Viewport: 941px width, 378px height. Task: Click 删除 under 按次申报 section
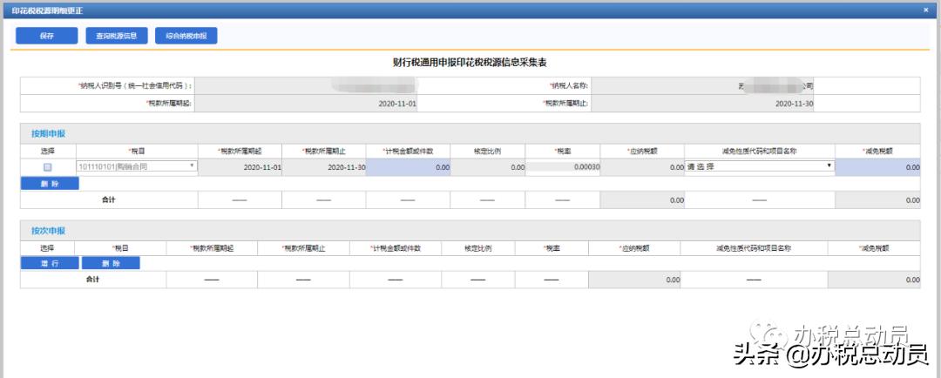point(111,263)
